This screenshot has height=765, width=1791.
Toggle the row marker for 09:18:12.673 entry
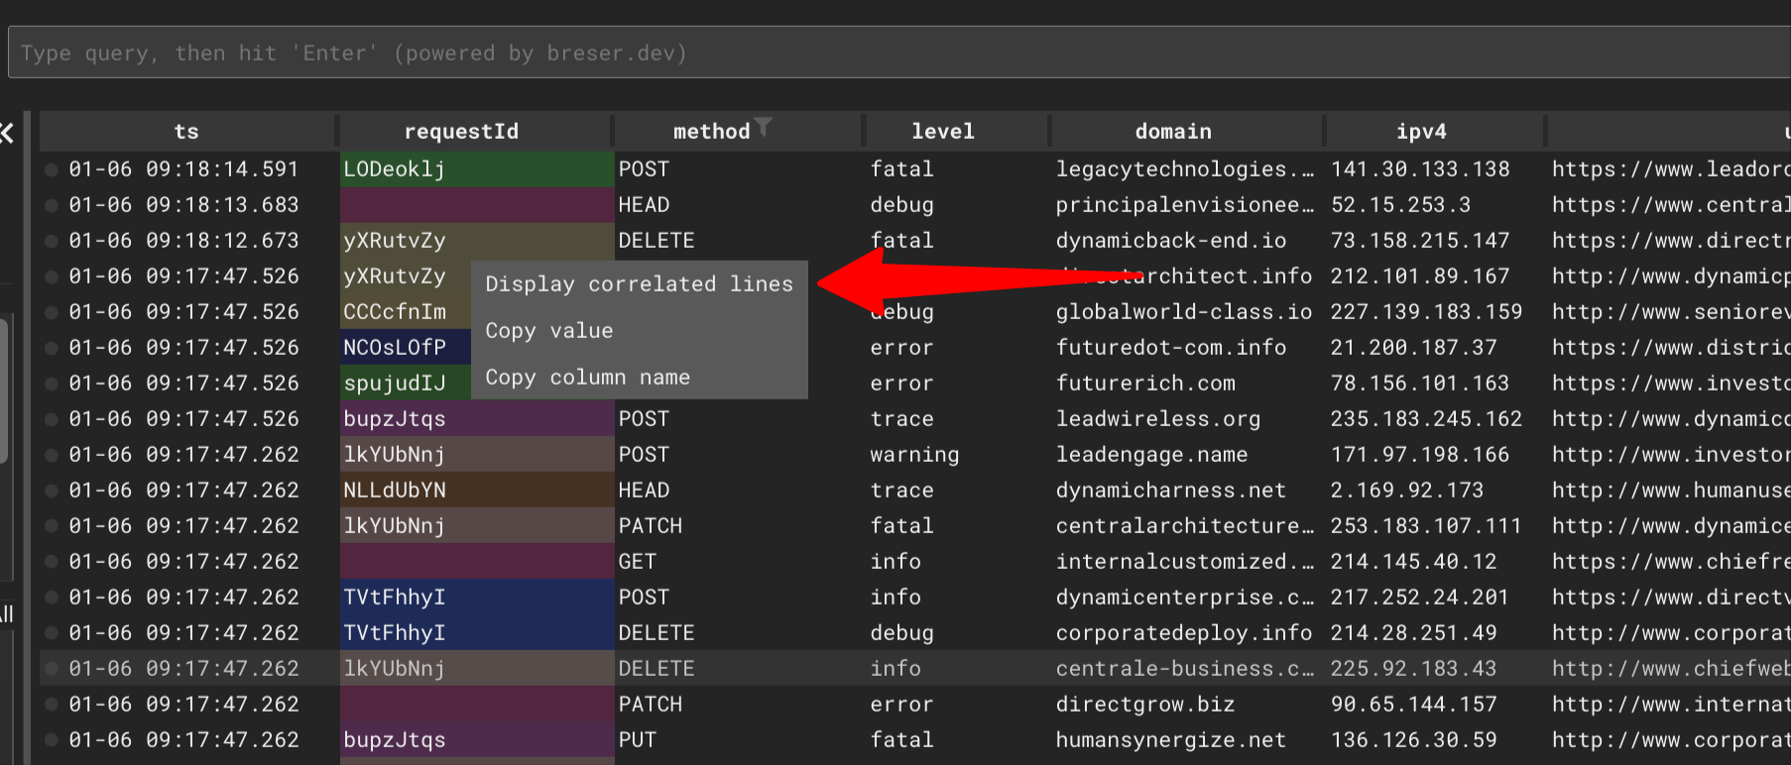click(52, 241)
